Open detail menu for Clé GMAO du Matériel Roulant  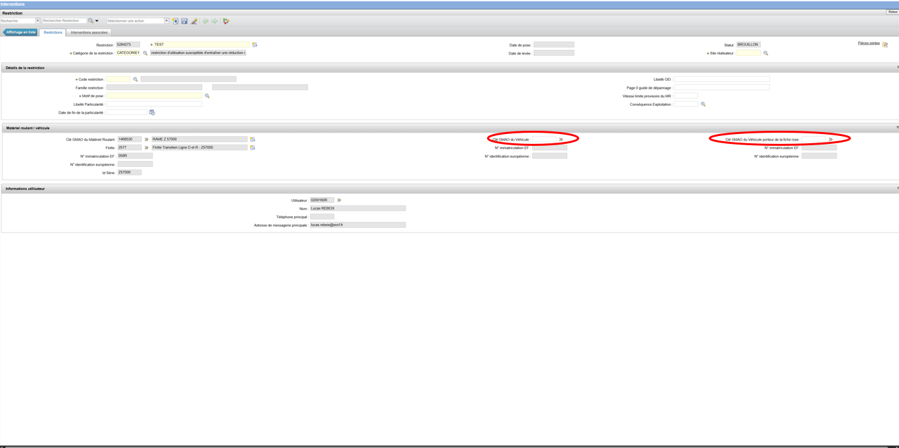click(x=146, y=139)
